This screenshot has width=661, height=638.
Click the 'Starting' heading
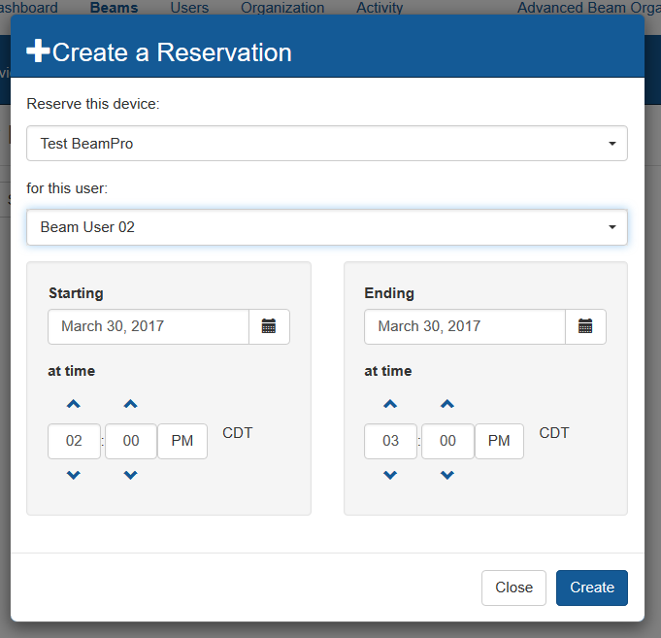[76, 293]
